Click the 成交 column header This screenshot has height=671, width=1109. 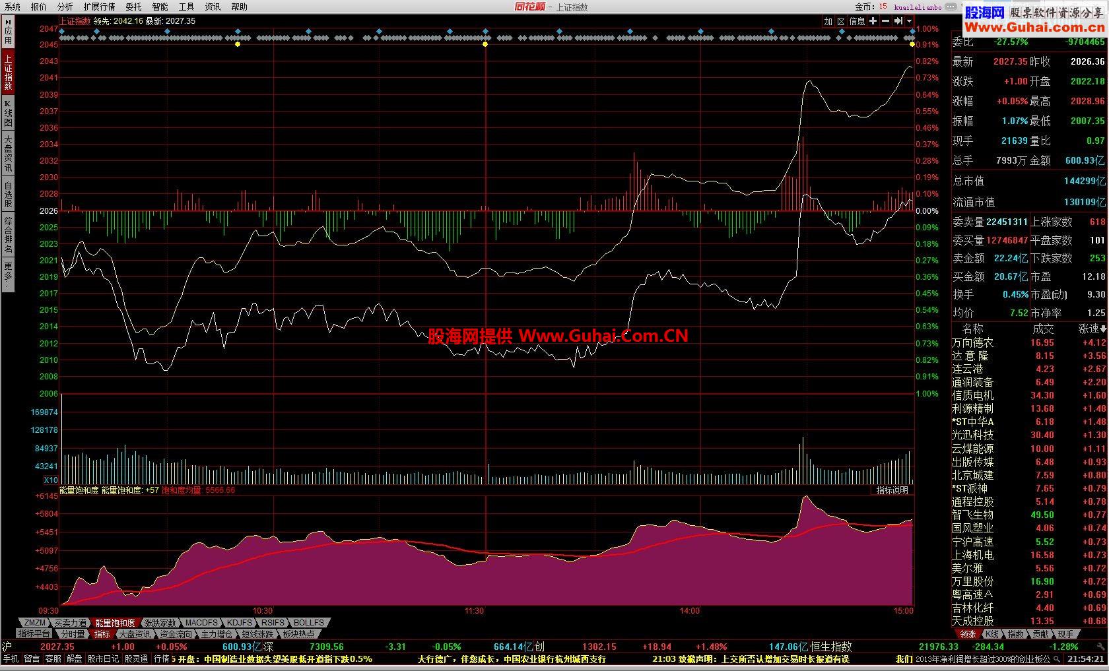click(1043, 329)
